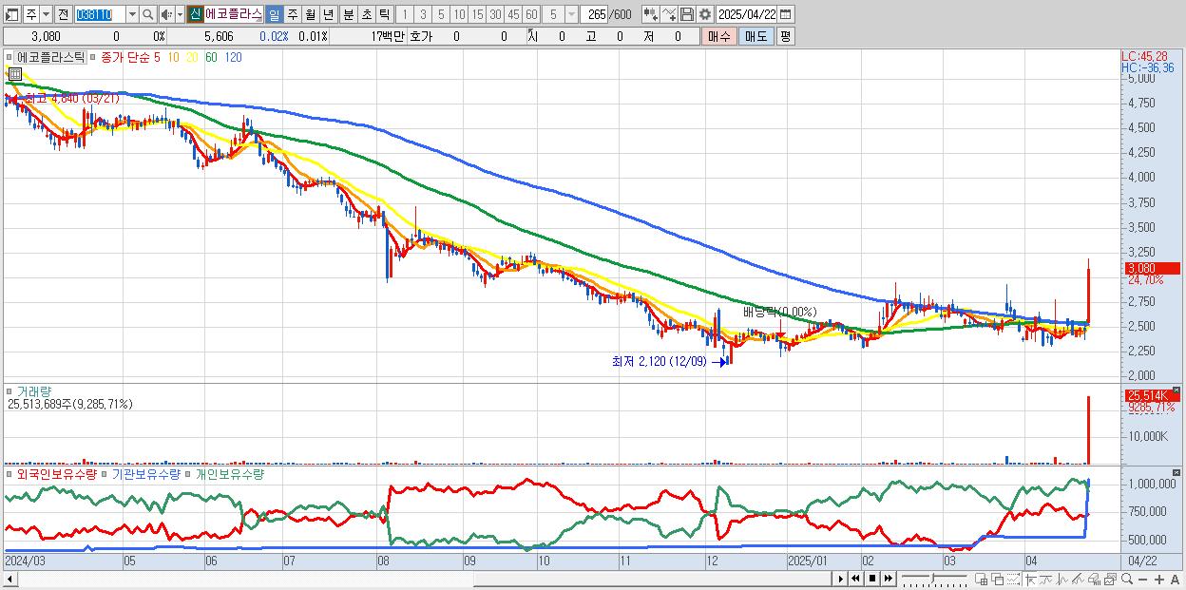1186x590 pixels.
Task: Click the diagonal trend line tool icon
Action: (1078, 580)
